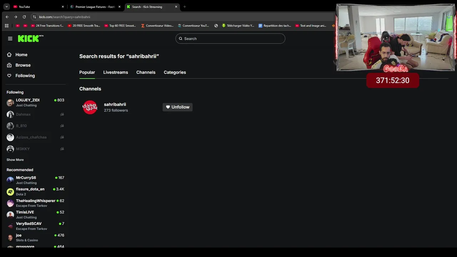Open the browser apps grid icon
The width and height of the screenshot is (457, 257).
pyautogui.click(x=6, y=26)
